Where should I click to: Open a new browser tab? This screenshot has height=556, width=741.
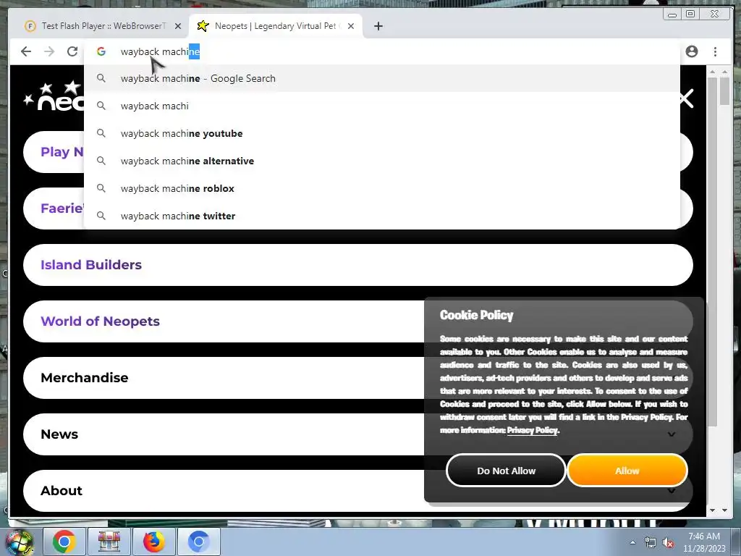(x=378, y=26)
